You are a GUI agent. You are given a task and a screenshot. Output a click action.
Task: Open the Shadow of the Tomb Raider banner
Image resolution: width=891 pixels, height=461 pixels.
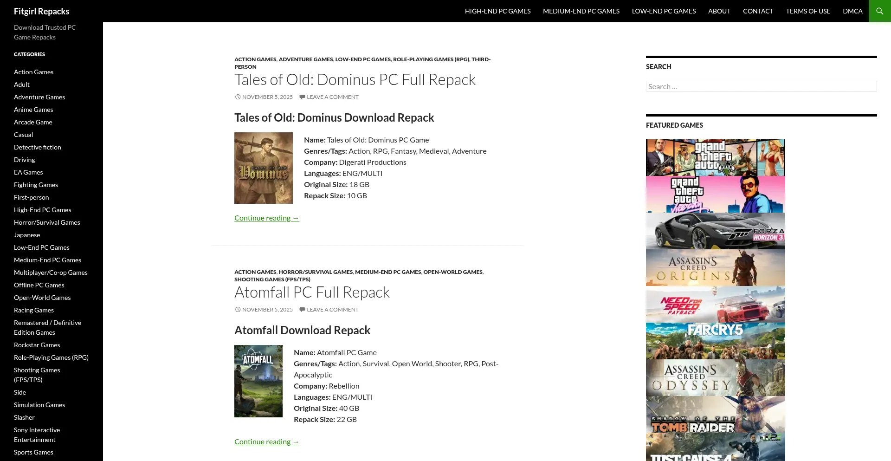coord(715,414)
